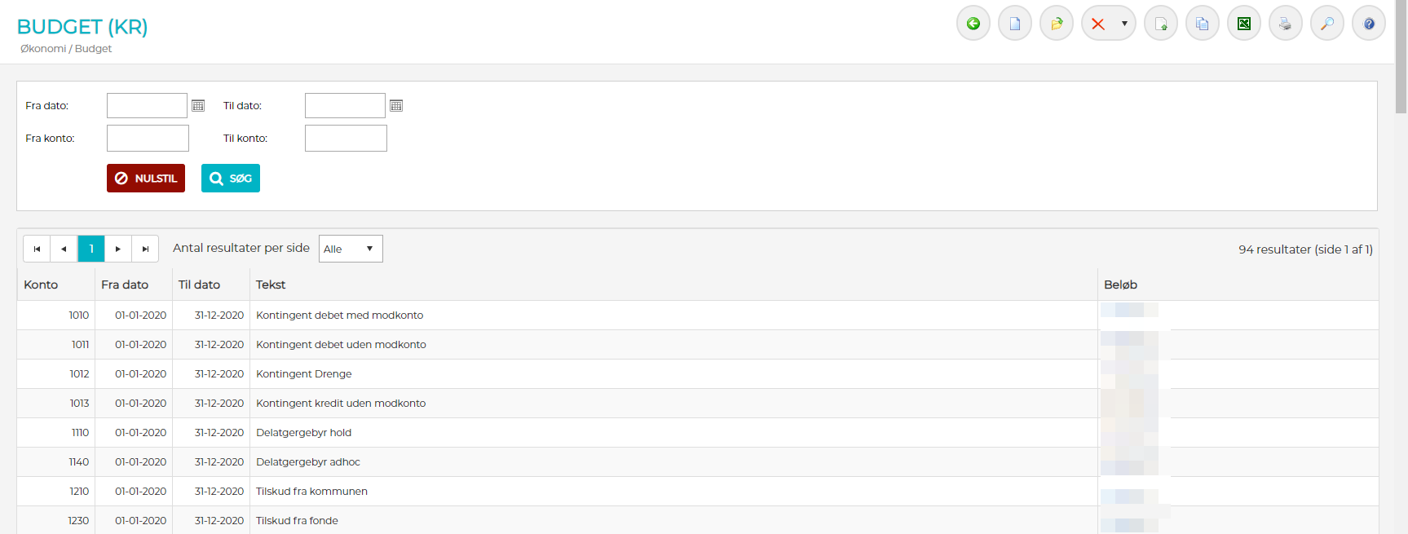The height and width of the screenshot is (534, 1408).
Task: Click the Fra konto input field
Action: point(148,139)
